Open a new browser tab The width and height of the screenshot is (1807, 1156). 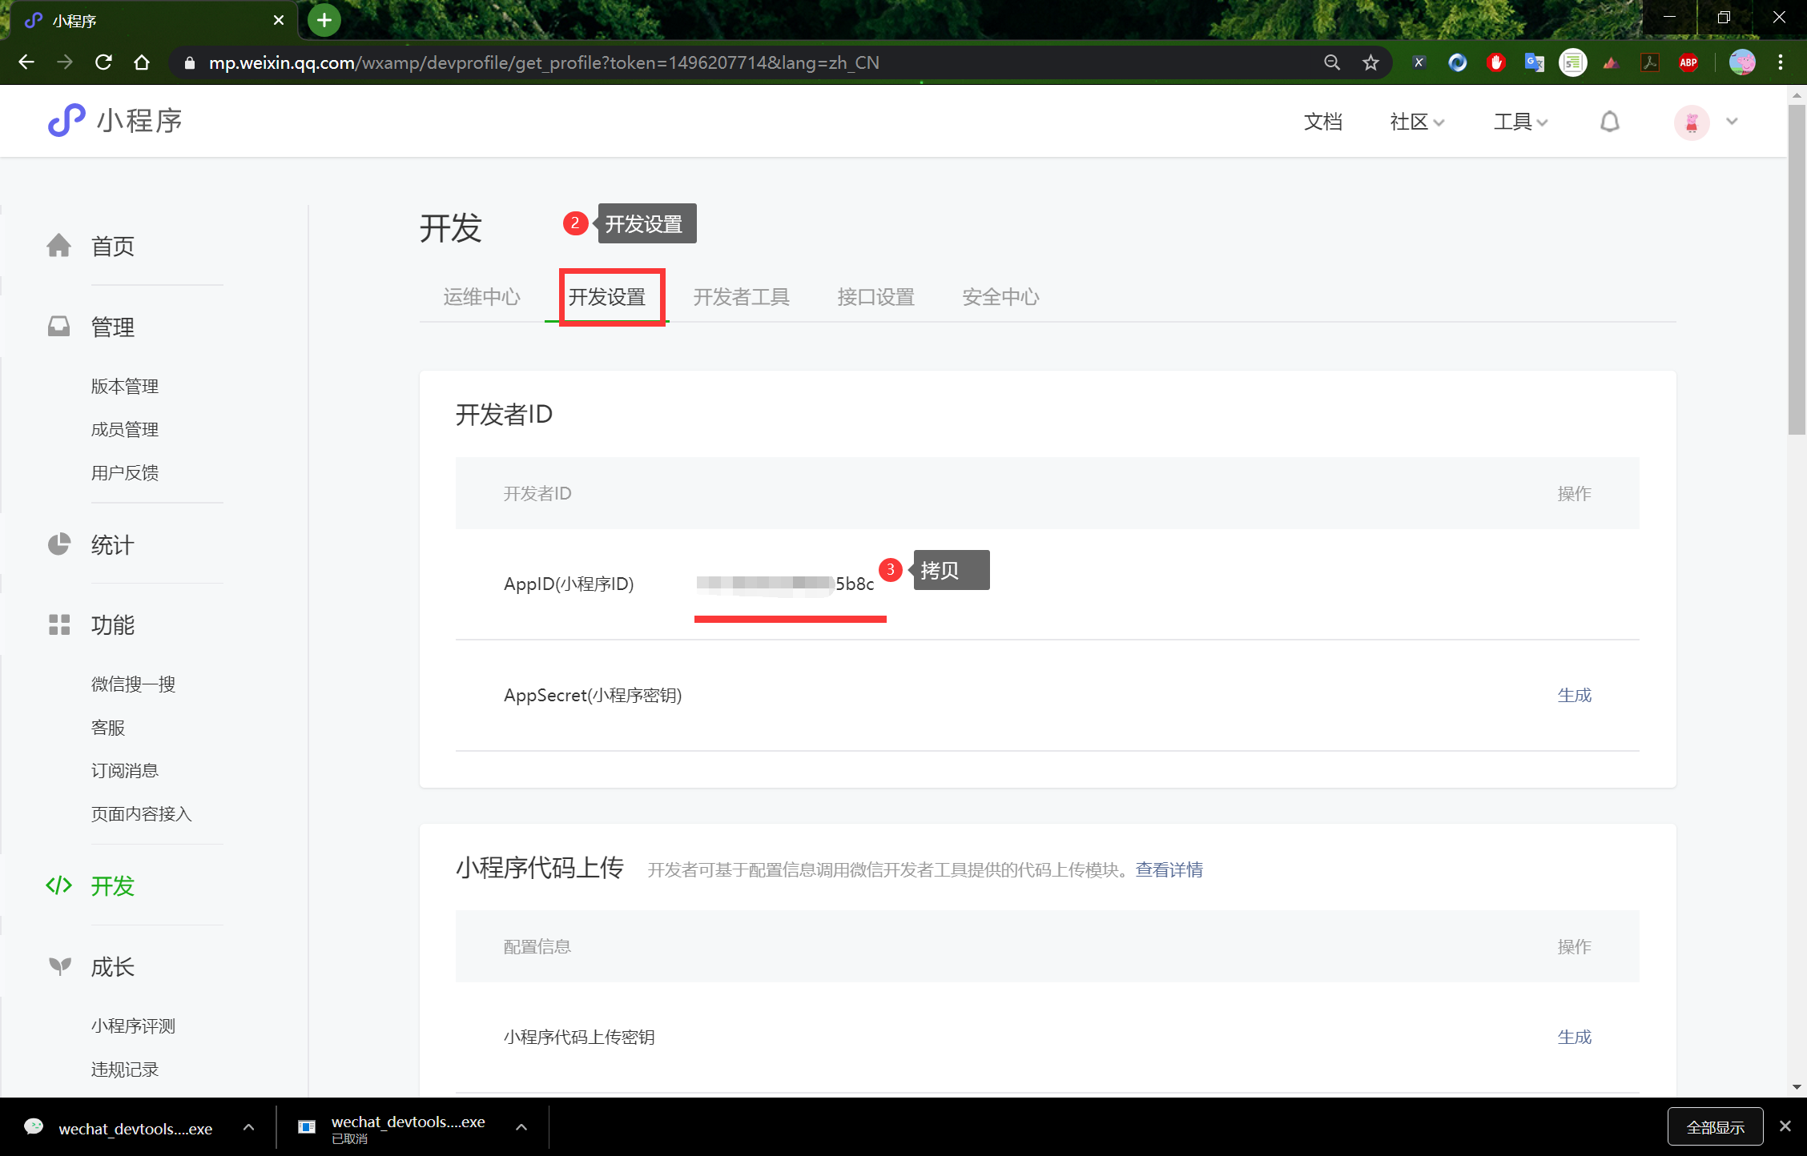coord(324,20)
